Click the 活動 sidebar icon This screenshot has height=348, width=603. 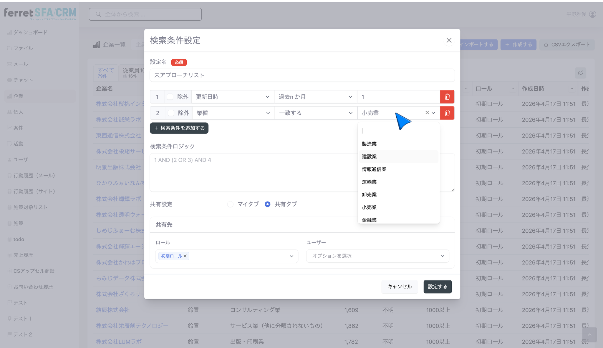pyautogui.click(x=9, y=144)
